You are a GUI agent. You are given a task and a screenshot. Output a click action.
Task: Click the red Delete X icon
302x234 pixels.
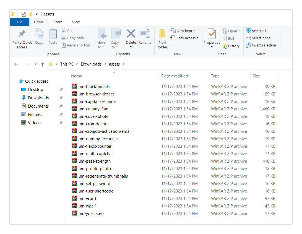[x=131, y=33]
